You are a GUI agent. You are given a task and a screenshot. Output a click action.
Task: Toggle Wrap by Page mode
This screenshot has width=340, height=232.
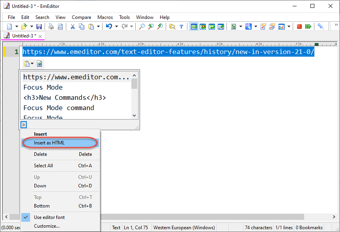coord(221,26)
